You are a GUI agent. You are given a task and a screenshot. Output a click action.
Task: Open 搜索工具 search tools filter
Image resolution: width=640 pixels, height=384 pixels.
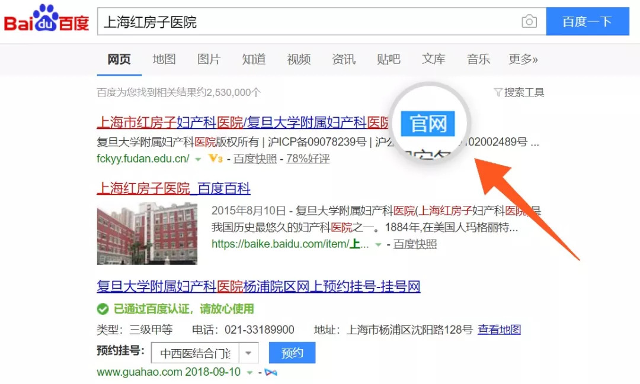coord(519,92)
